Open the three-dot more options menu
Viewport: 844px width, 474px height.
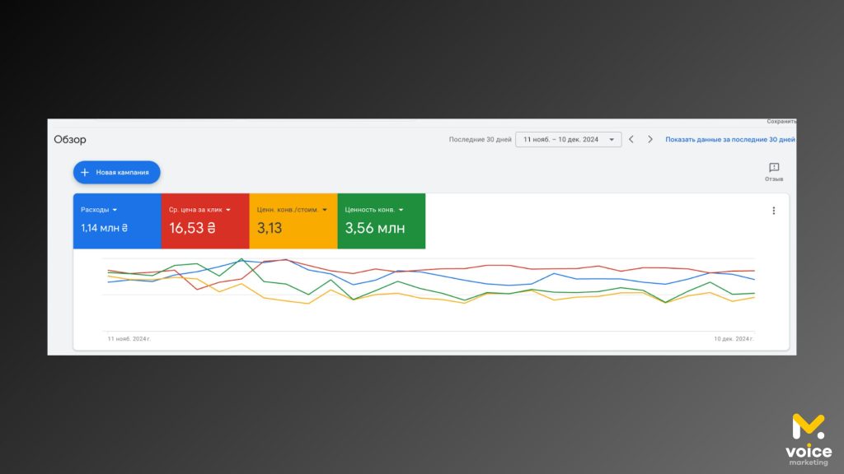coord(773,211)
